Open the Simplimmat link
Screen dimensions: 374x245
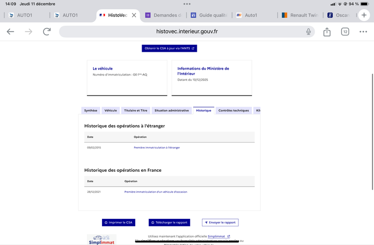tap(219, 237)
